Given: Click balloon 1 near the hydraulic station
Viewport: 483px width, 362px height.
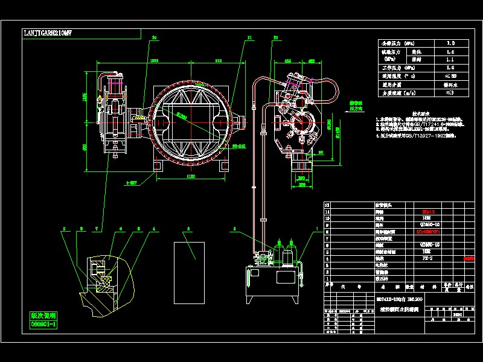Looking at the screenshot, I should (317, 228).
